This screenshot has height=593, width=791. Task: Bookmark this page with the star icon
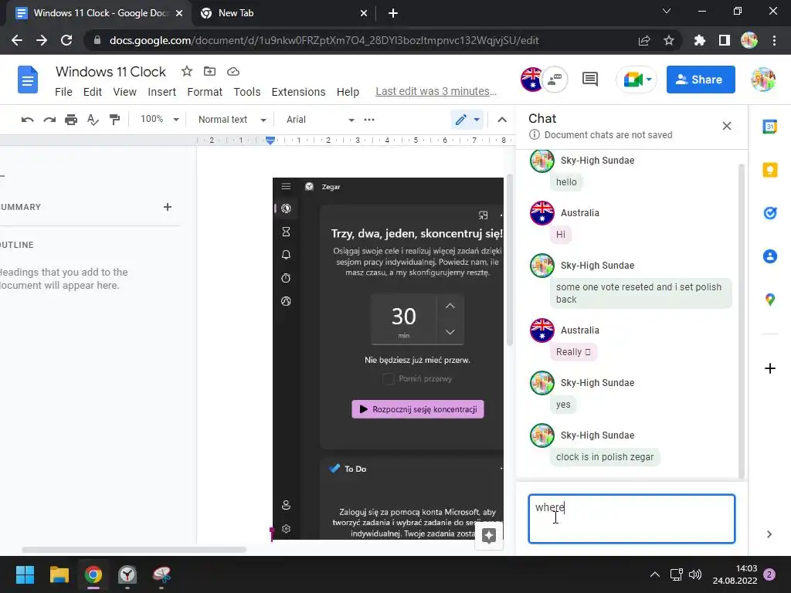click(x=669, y=40)
